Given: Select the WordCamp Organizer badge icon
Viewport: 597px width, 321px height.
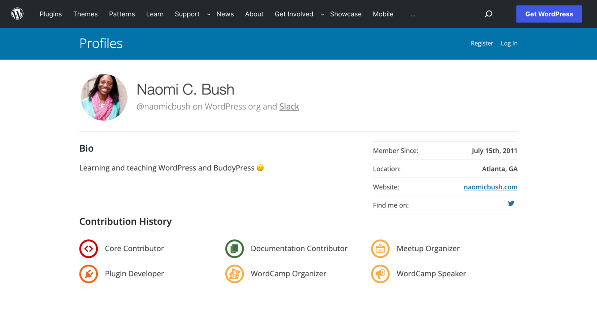Looking at the screenshot, I should [234, 274].
